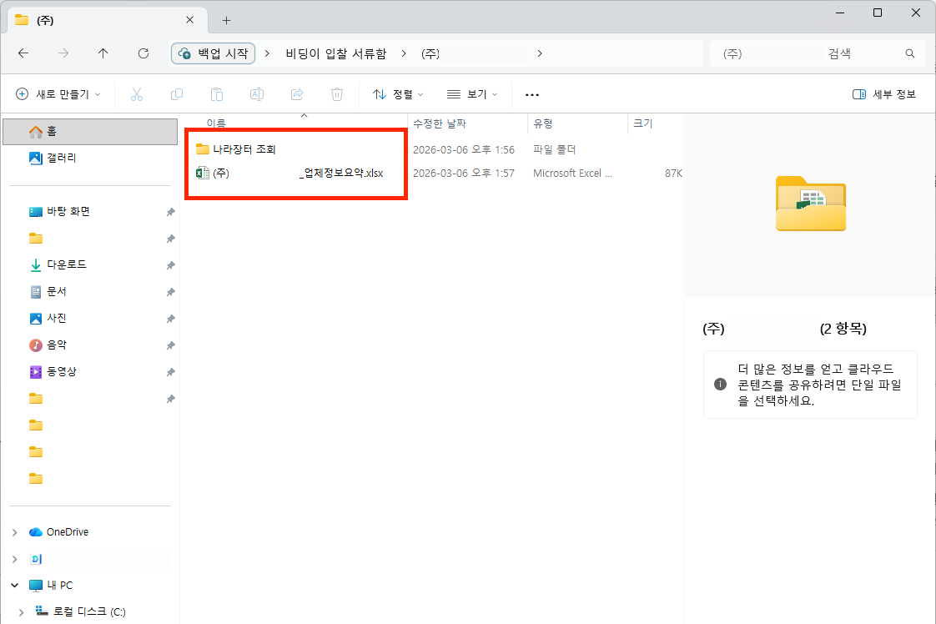
Task: Click the Cut scissors icon in toolbar
Action: pos(137,94)
